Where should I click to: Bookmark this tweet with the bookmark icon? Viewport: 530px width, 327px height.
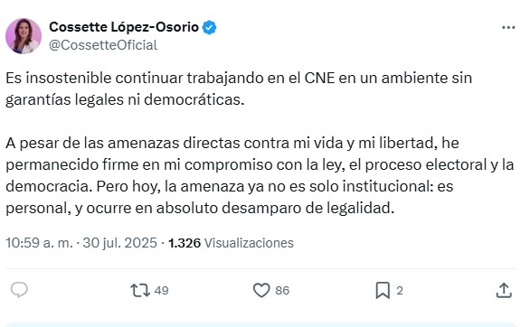pos(383,290)
